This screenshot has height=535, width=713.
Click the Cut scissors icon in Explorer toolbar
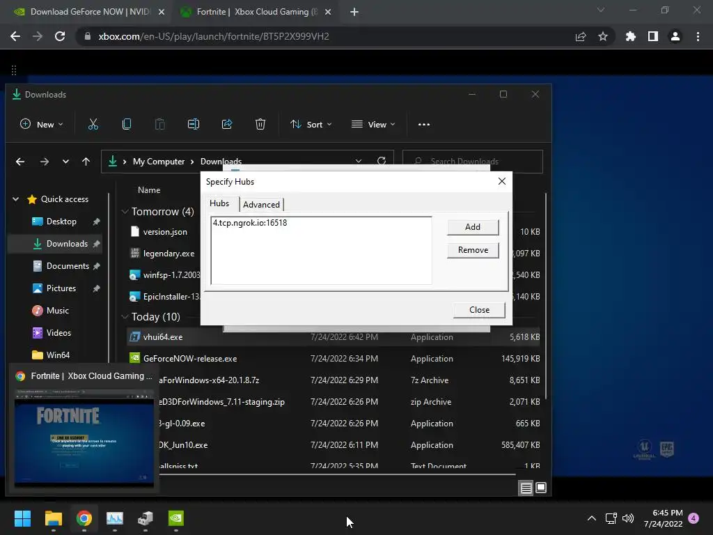pyautogui.click(x=93, y=124)
